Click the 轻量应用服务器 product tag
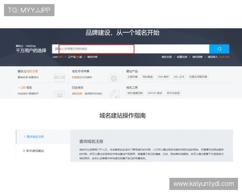 point(198,77)
